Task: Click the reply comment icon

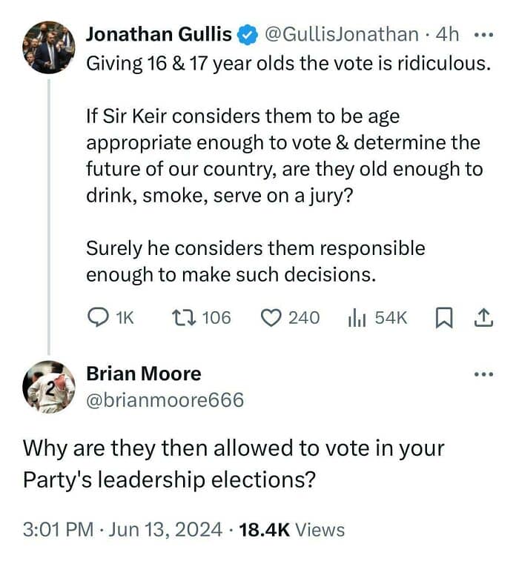Action: coord(99,318)
